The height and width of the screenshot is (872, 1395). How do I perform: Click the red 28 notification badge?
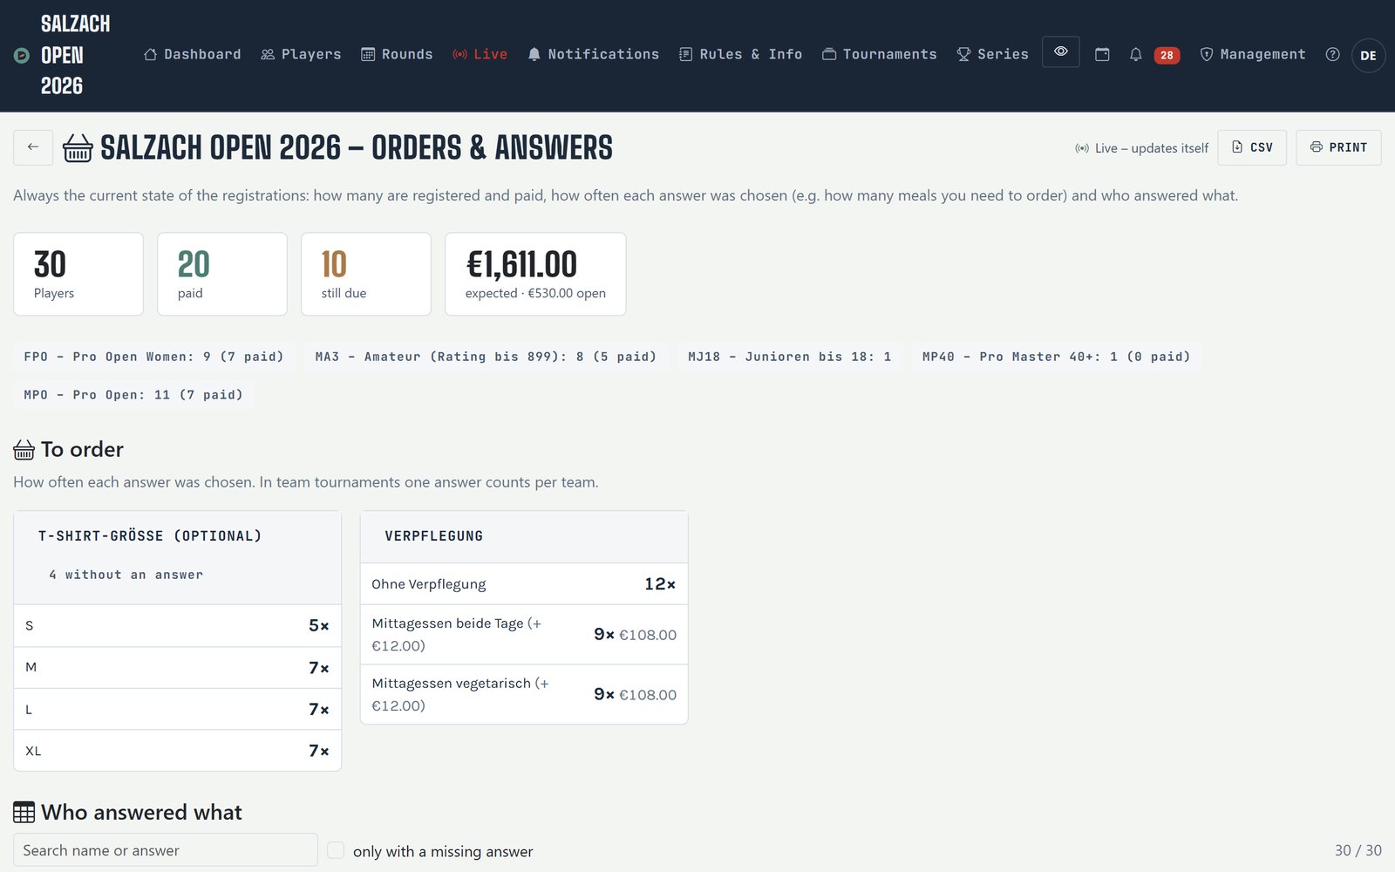[x=1167, y=55]
